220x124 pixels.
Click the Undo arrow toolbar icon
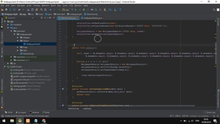[x=19, y=10]
